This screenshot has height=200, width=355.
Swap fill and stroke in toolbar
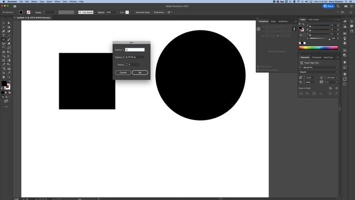9,82
